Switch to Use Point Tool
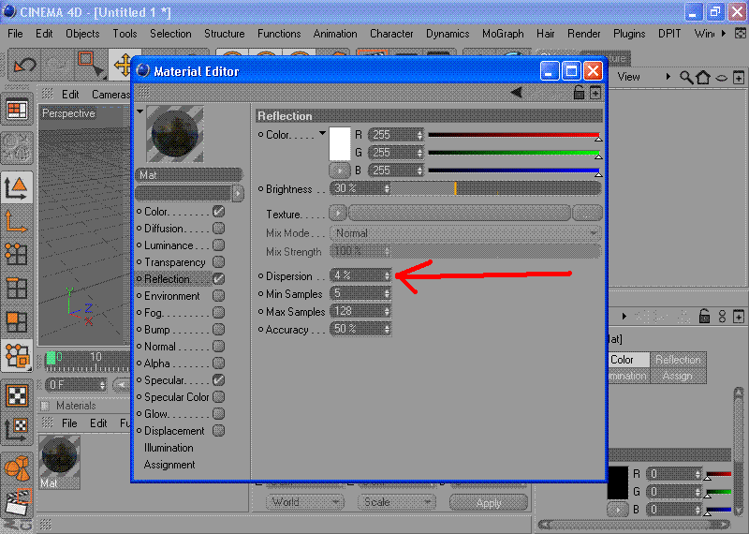Screen dimensions: 749x534 pyautogui.click(x=17, y=254)
